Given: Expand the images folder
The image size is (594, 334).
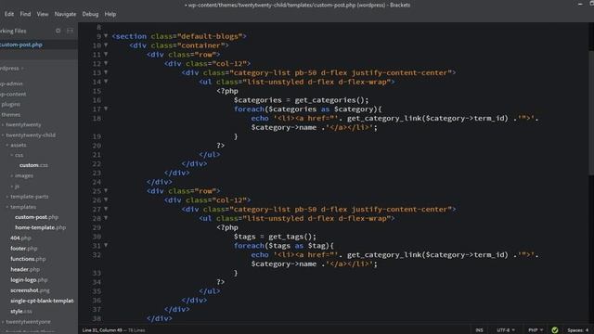Looking at the screenshot, I should pyautogui.click(x=24, y=175).
